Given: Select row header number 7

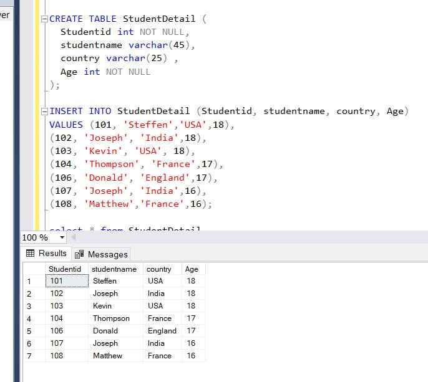Looking at the screenshot, I should (34, 356).
